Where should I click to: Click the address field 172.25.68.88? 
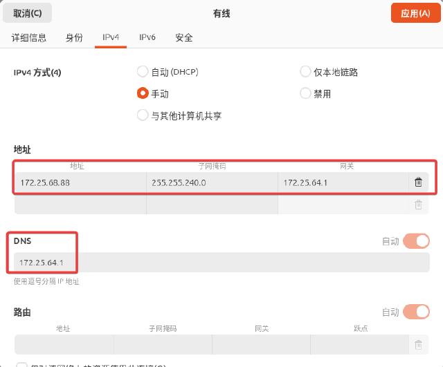[x=80, y=182]
